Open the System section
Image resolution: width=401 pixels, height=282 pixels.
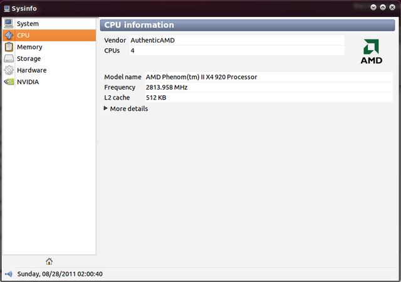[x=28, y=24]
